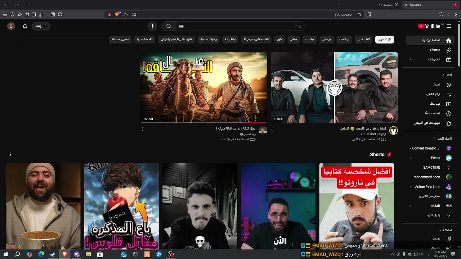This screenshot has height=259, width=461.
Task: Open Brave Rewards triangle icon
Action: [109, 14]
